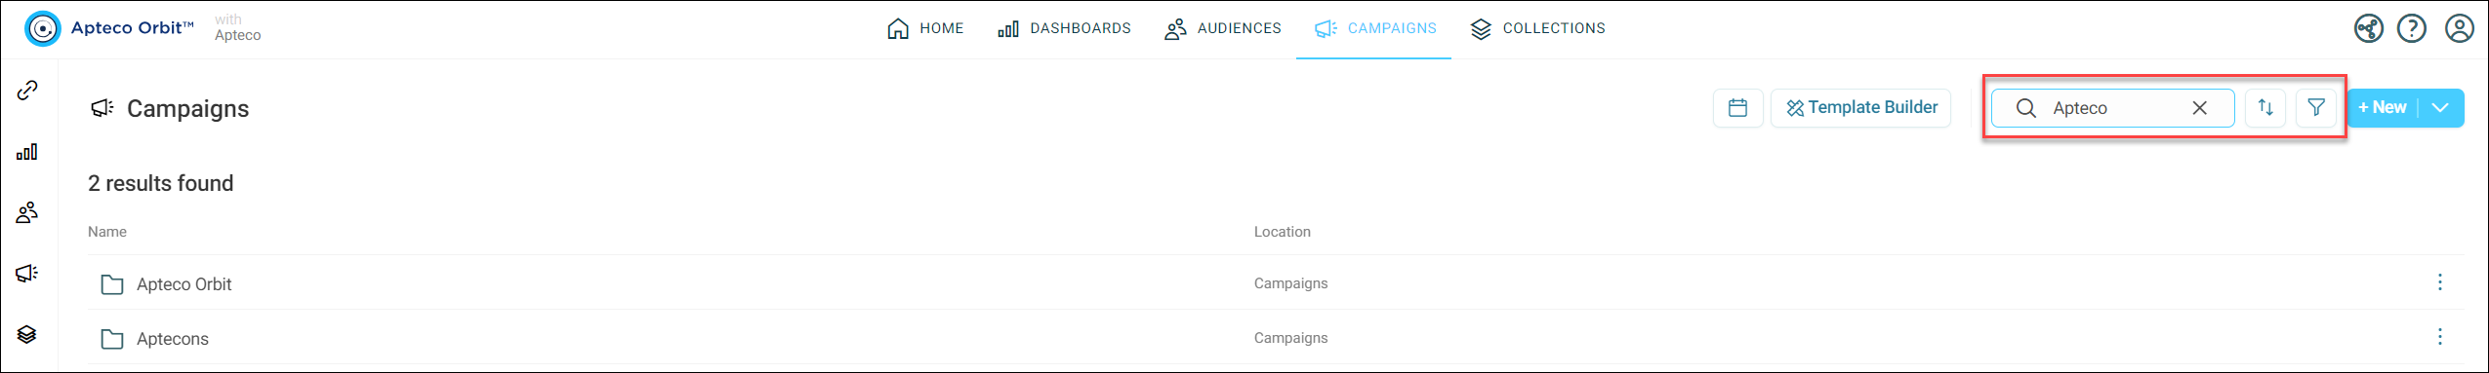Image resolution: width=2489 pixels, height=373 pixels.
Task: Click the + New button
Action: pyautogui.click(x=2383, y=108)
